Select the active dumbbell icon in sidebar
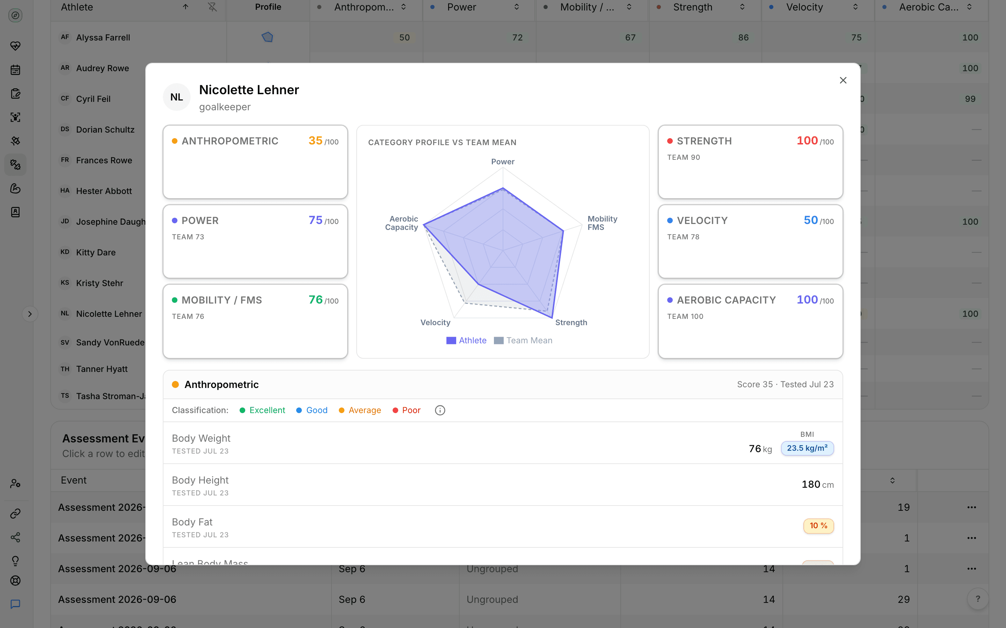The height and width of the screenshot is (628, 1006). [15, 164]
